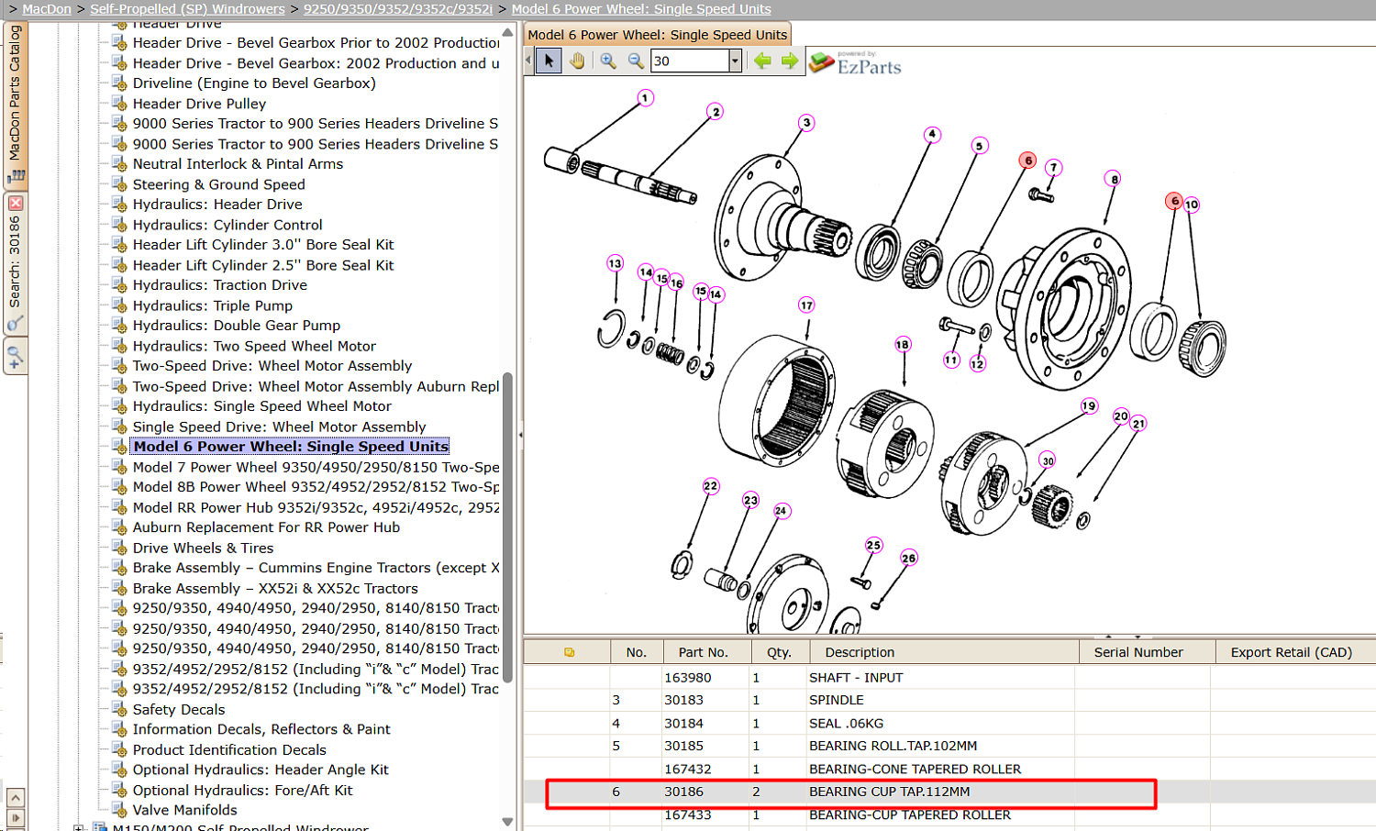Click the zoom value field showing 30

point(689,61)
